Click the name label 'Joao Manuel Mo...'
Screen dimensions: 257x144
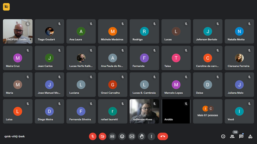tap(49, 93)
